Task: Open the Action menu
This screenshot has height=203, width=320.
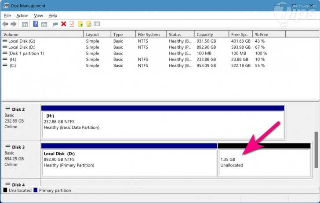Action: (x=22, y=15)
